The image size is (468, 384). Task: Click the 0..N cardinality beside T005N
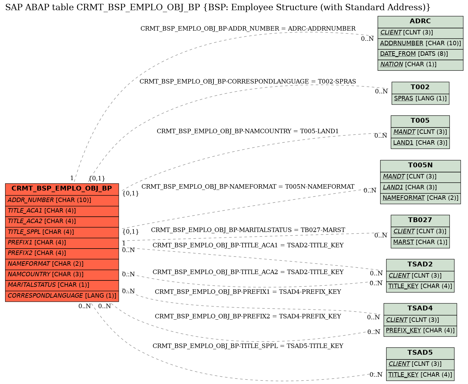coord(370,191)
